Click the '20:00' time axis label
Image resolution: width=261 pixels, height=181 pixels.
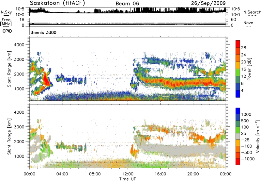(193, 174)
